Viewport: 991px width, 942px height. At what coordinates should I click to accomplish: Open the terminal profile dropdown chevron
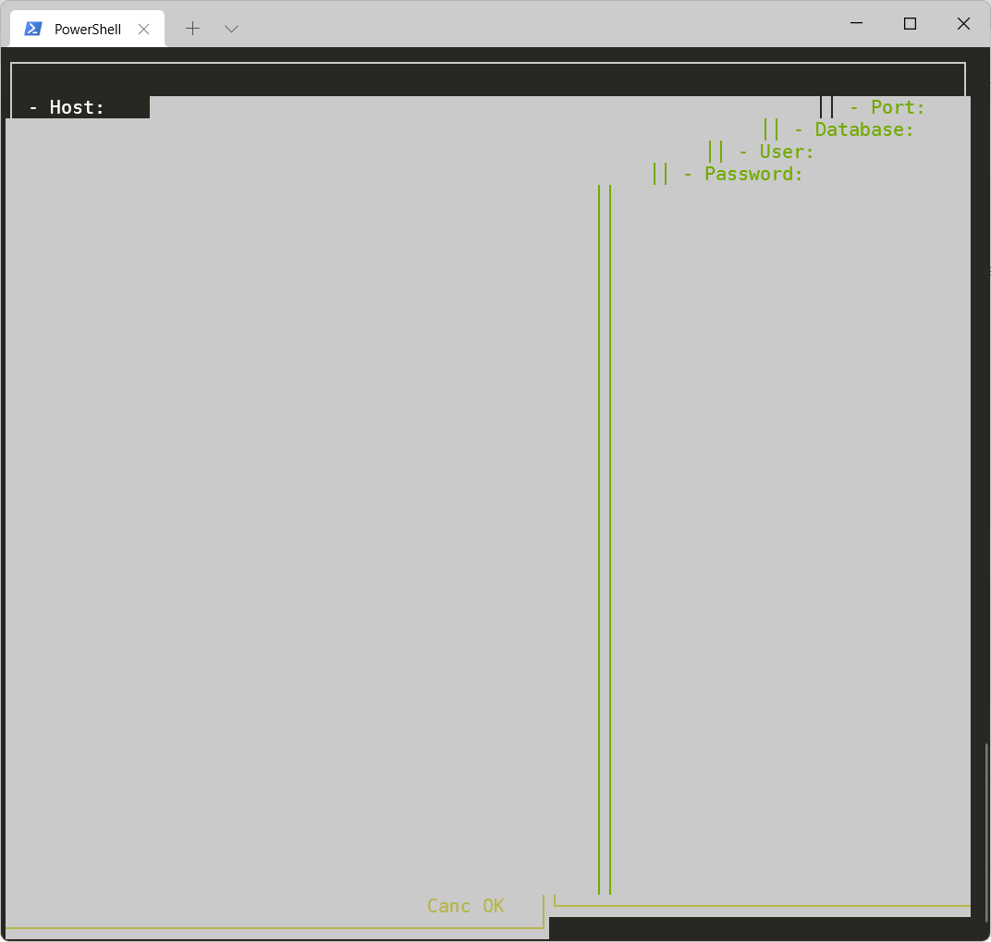coord(231,29)
